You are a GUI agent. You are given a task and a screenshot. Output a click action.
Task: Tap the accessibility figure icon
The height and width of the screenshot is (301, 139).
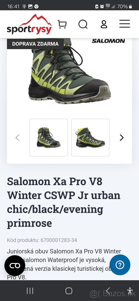click(130, 291)
